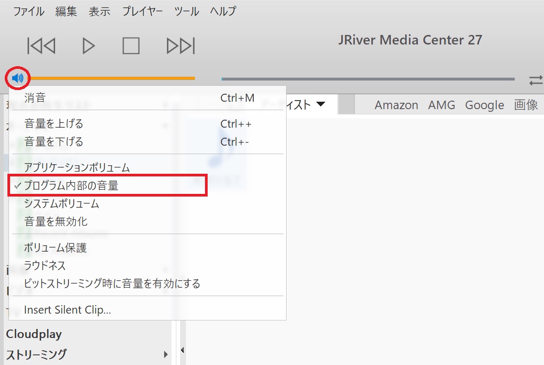This screenshot has height=365, width=544.
Task: Open the Amazon link
Action: tap(396, 105)
